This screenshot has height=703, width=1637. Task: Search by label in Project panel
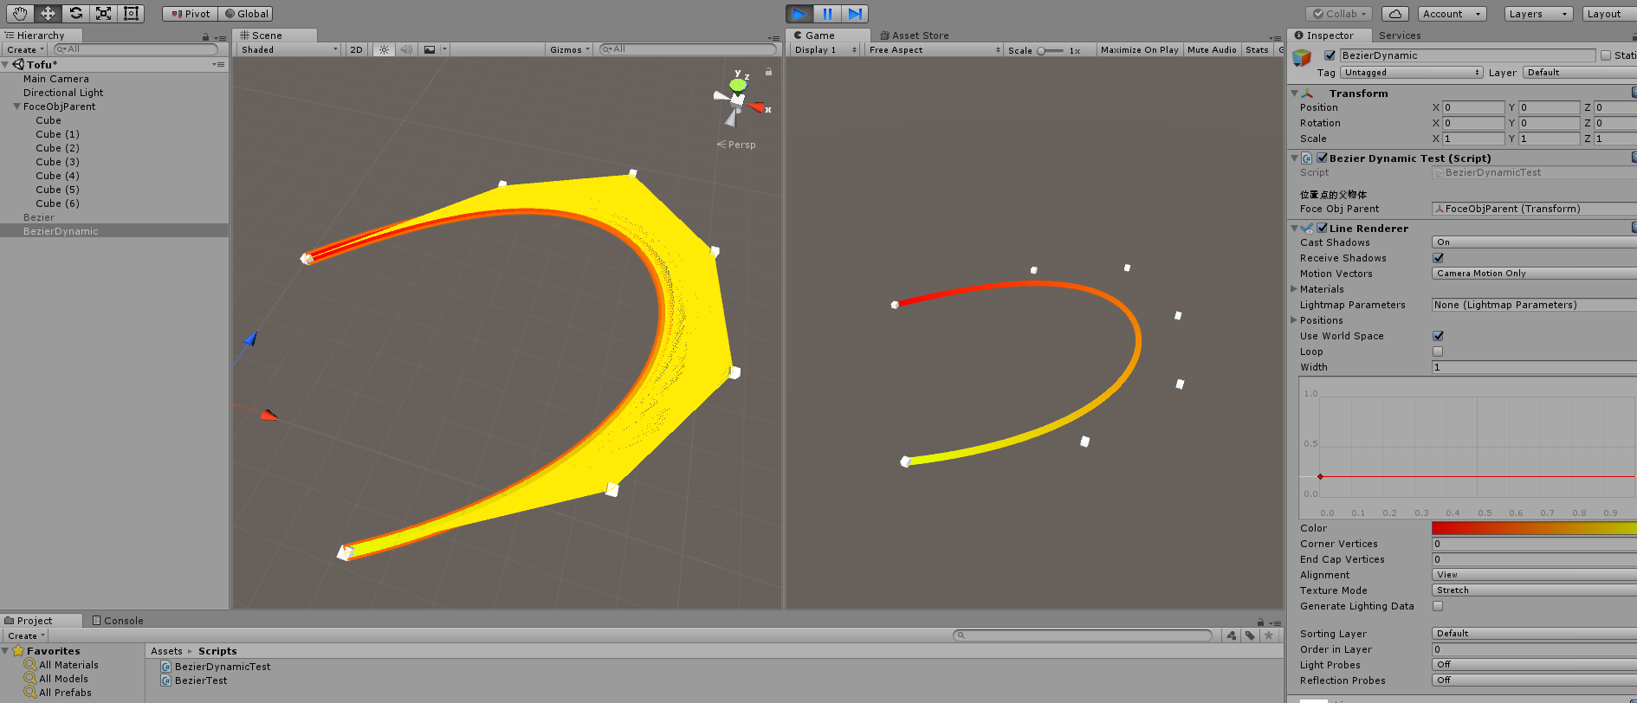click(1250, 635)
